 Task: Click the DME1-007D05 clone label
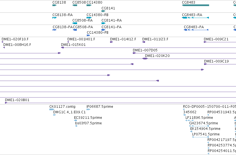tap(145, 50)
